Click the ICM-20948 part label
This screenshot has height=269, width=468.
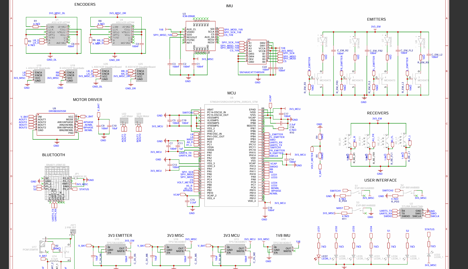189,16
